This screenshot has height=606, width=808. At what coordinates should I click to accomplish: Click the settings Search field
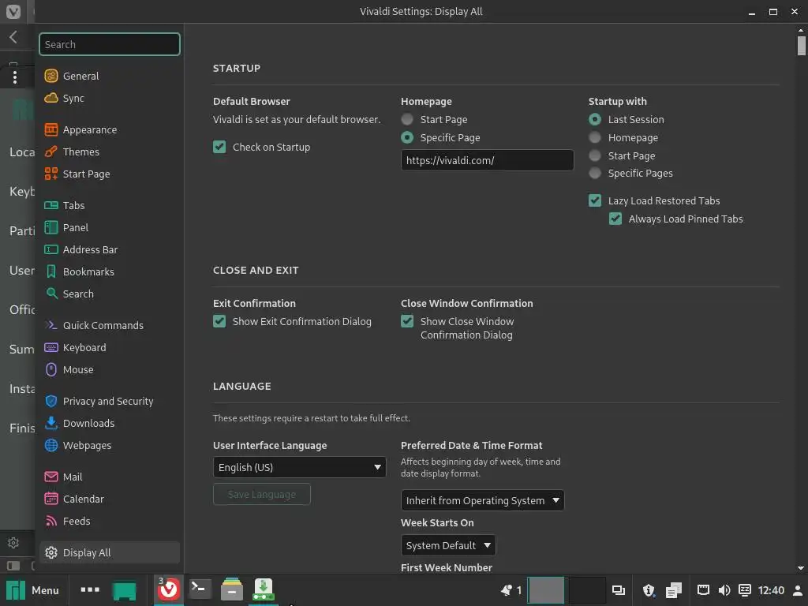tap(110, 44)
